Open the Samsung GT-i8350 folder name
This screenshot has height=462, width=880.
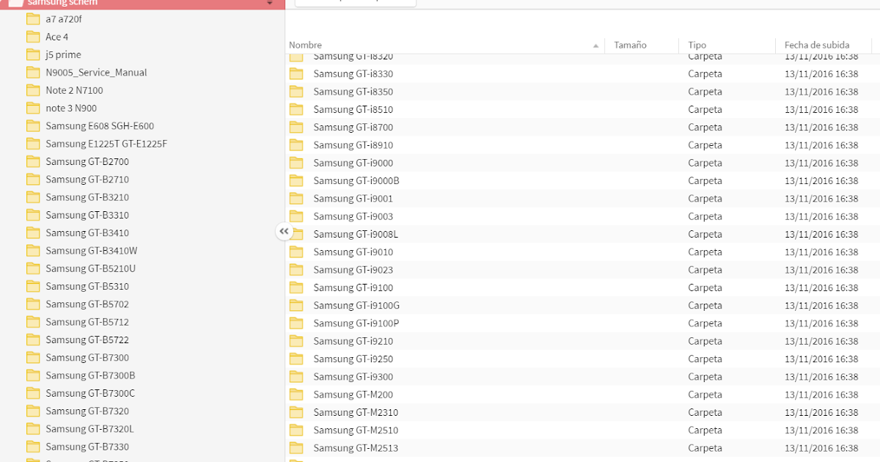(x=353, y=92)
